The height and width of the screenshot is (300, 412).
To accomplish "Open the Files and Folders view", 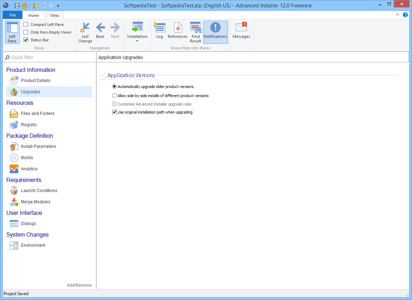I will coord(49,113).
